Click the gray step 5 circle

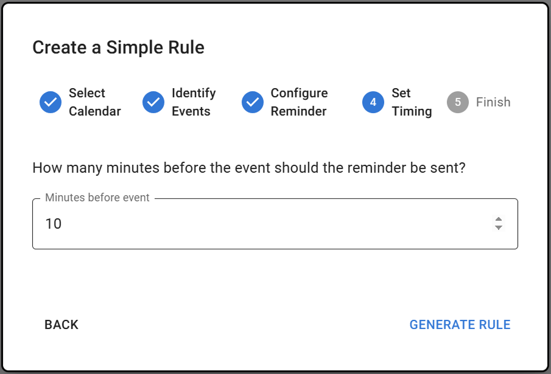point(458,102)
